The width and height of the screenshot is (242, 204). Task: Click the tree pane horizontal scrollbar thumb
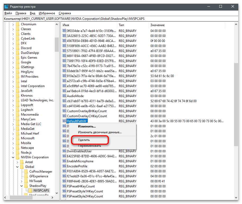tap(21, 197)
